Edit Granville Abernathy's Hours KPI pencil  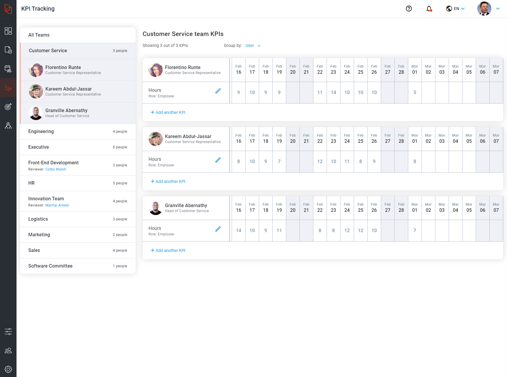coord(218,229)
